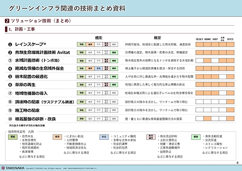
Task: Click the ABINC cell in the 植栽基盤の診断・改良 row
Action: [207, 119]
